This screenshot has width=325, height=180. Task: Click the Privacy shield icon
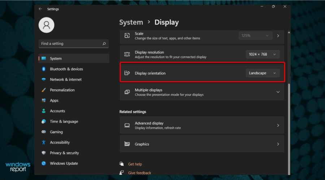(x=44, y=153)
